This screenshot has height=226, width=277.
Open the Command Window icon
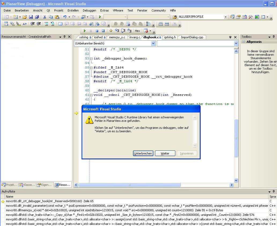(x=263, y=17)
